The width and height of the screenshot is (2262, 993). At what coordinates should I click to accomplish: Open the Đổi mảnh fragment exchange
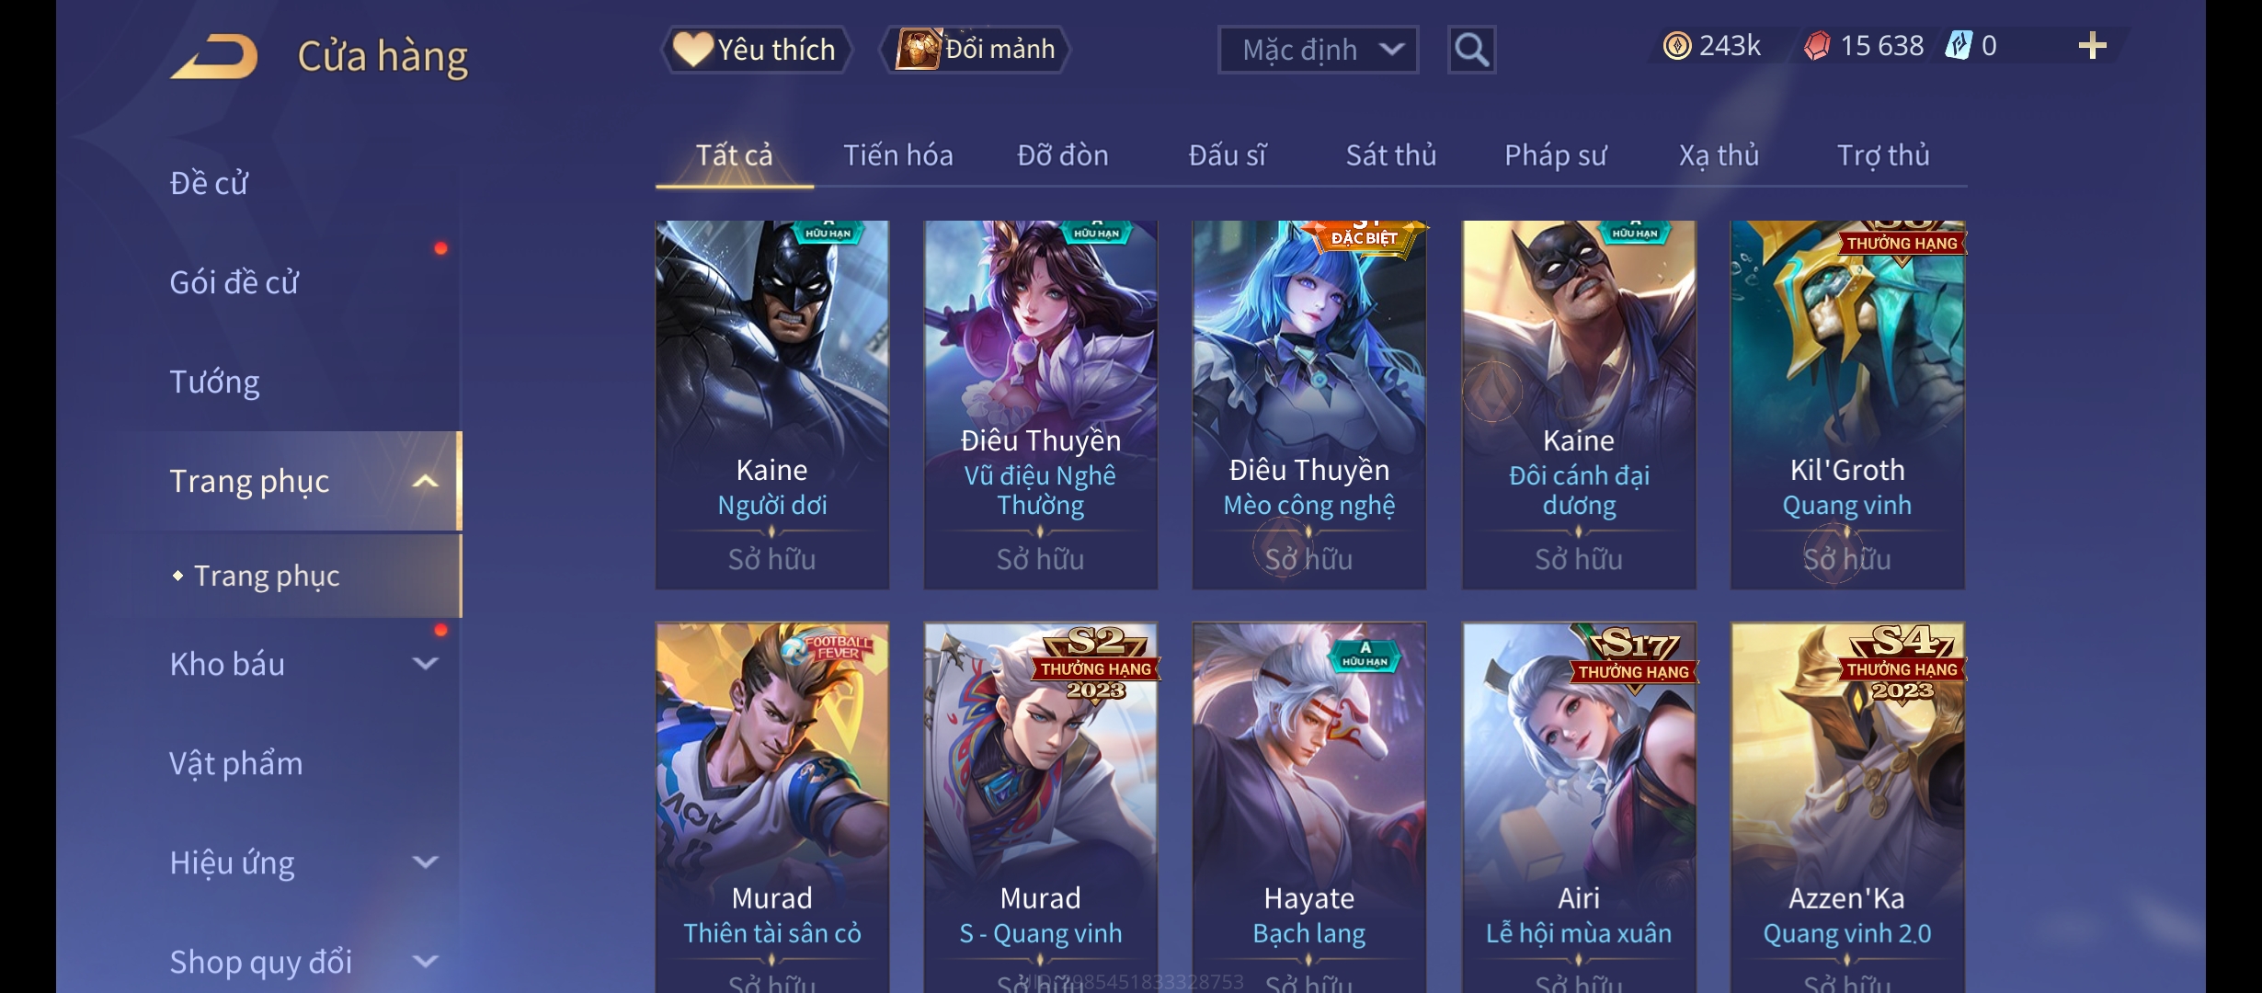click(x=976, y=50)
